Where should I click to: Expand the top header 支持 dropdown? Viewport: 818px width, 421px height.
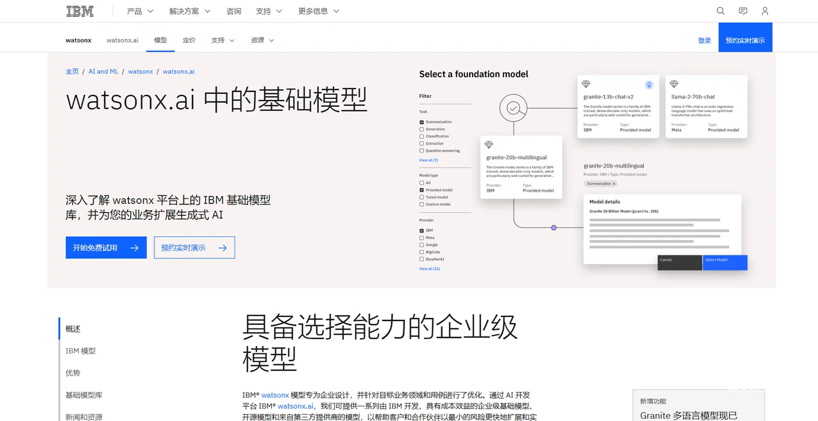pyautogui.click(x=269, y=11)
